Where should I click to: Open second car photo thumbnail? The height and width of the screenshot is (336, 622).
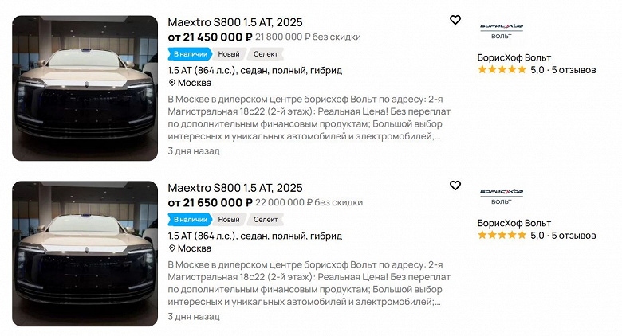click(x=85, y=253)
